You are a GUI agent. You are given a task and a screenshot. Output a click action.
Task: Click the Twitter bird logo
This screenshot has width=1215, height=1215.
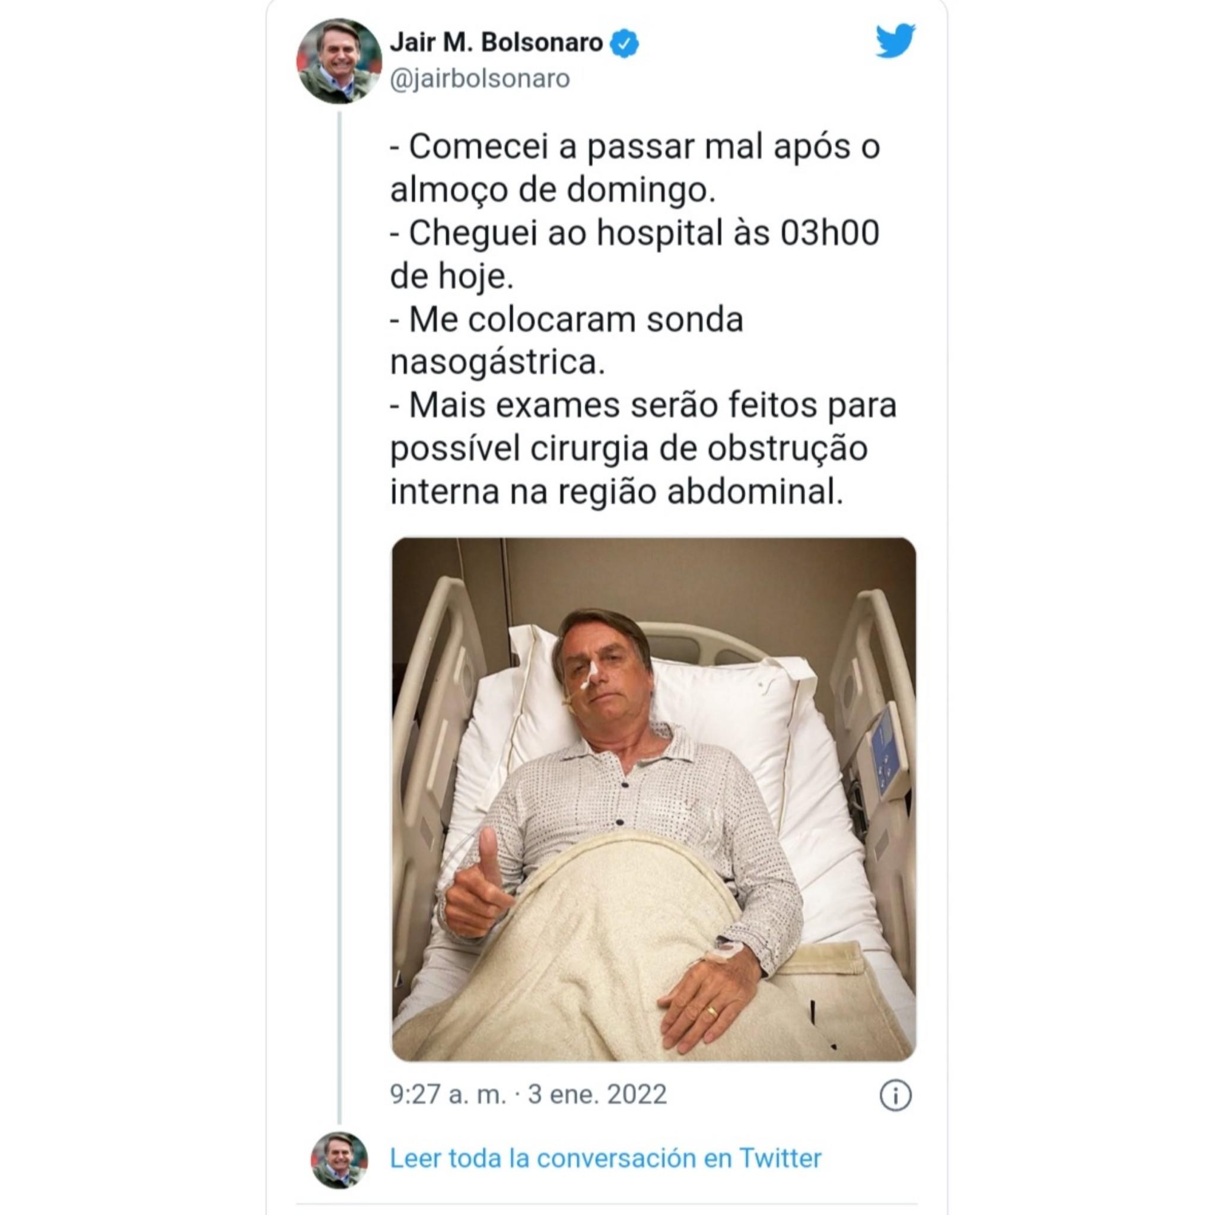pyautogui.click(x=895, y=41)
